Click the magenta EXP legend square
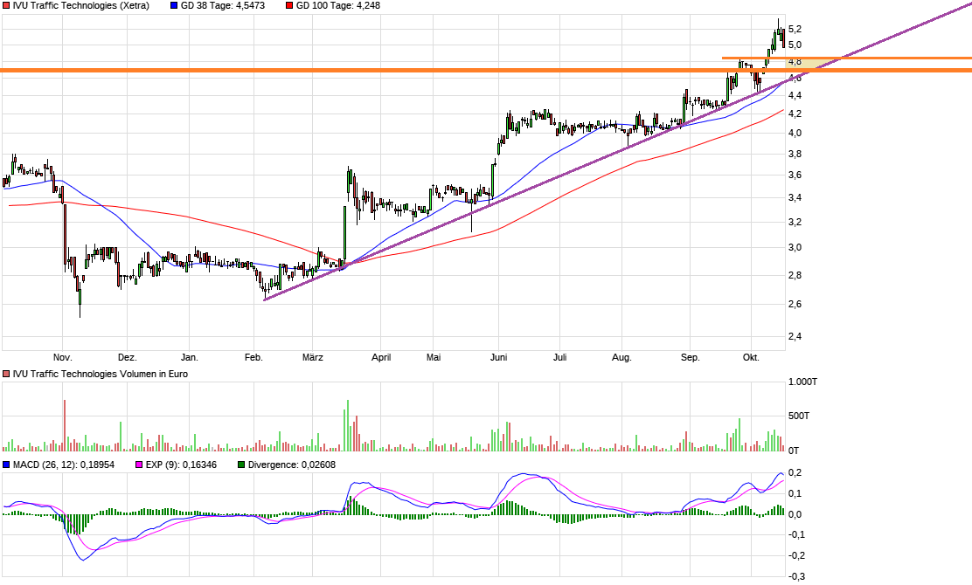972x585 pixels. [139, 465]
